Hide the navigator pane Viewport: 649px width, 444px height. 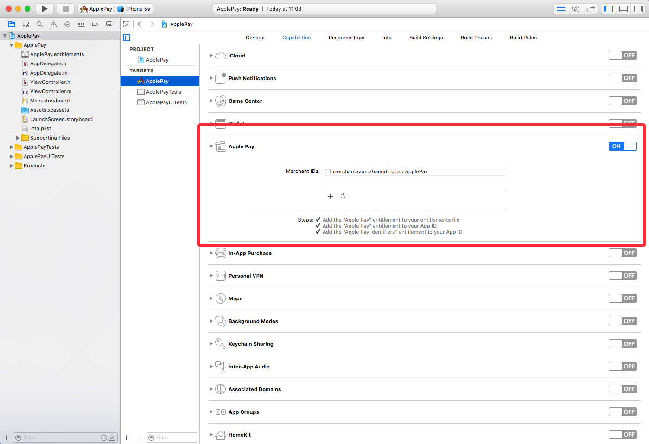point(609,9)
